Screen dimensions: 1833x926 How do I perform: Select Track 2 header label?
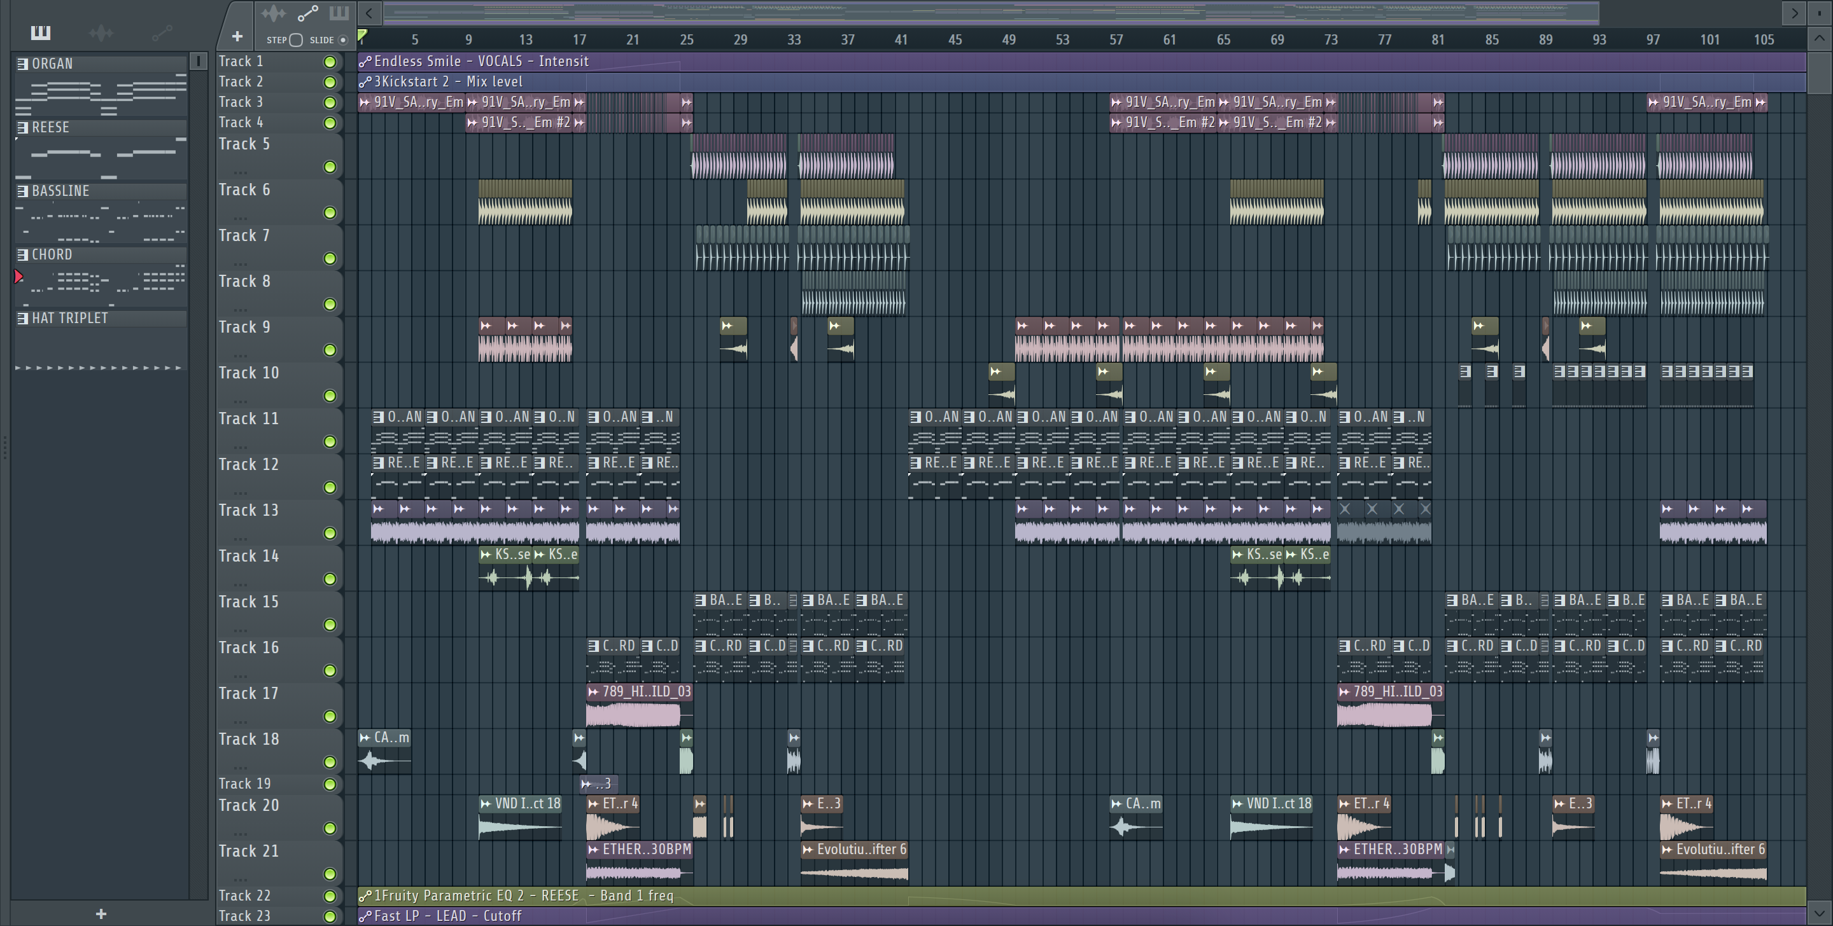(241, 82)
